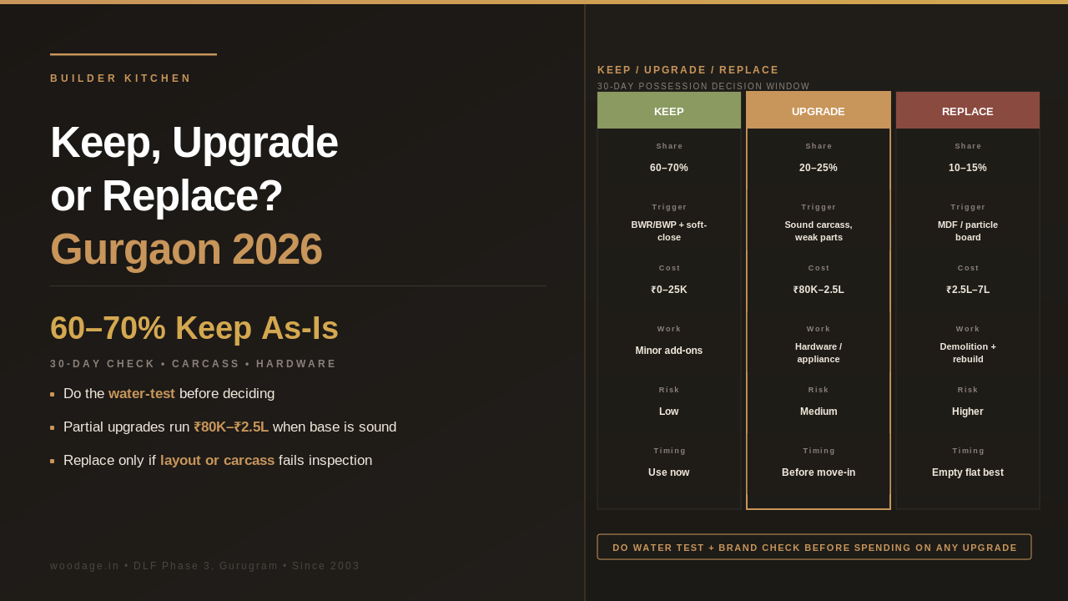Screen dimensions: 1068x601
Task: Click the woodage.in footer text
Action: pyautogui.click(x=205, y=566)
